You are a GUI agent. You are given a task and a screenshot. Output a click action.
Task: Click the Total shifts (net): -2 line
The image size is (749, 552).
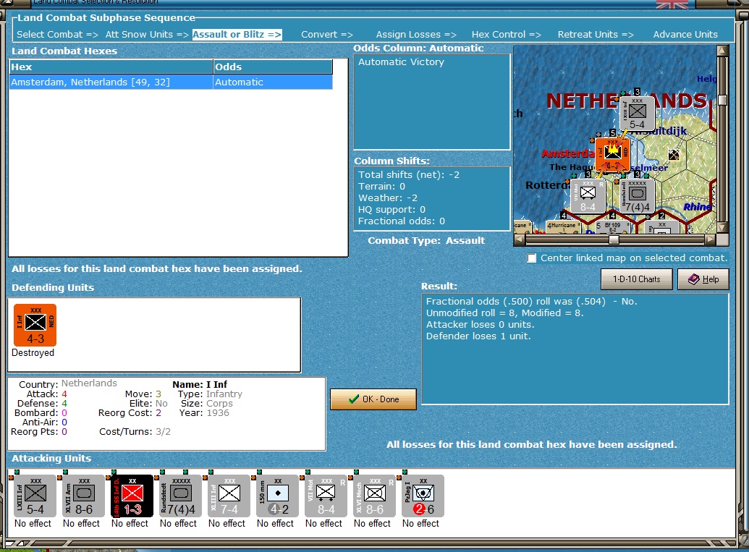[x=409, y=175]
